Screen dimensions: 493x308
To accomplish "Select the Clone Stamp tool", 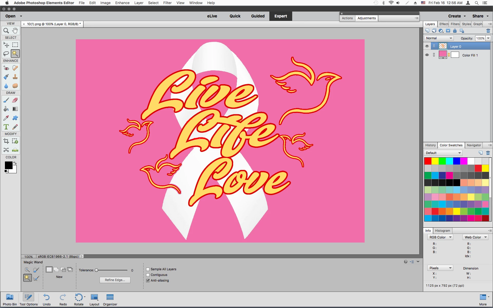I will tap(15, 77).
